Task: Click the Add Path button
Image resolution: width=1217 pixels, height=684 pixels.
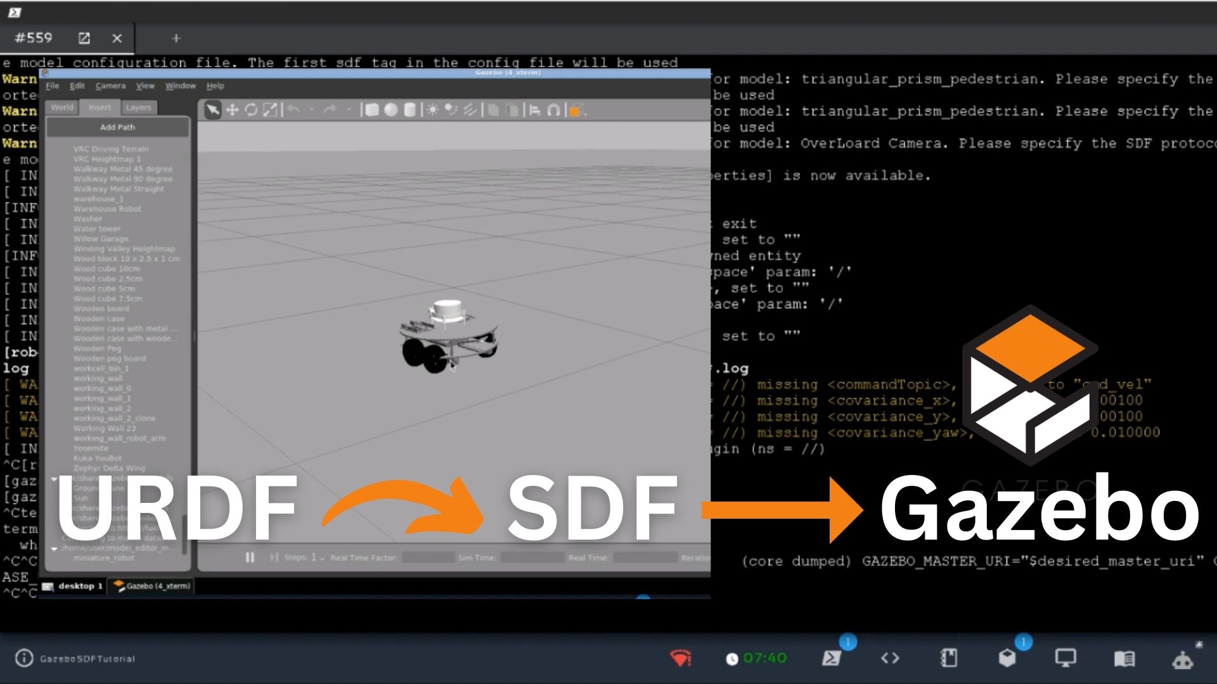Action: pos(117,127)
